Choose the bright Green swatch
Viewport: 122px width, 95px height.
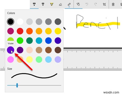(20, 41)
